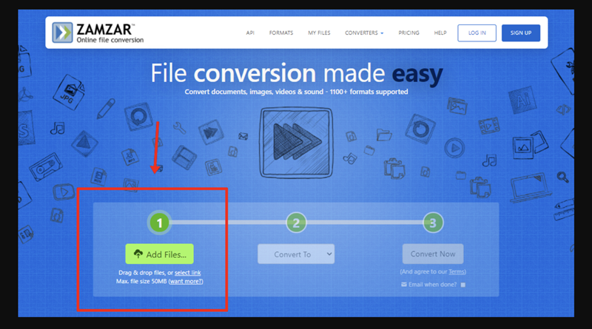The width and height of the screenshot is (592, 329).
Task: Open the Convert To format dropdown
Action: 296,254
